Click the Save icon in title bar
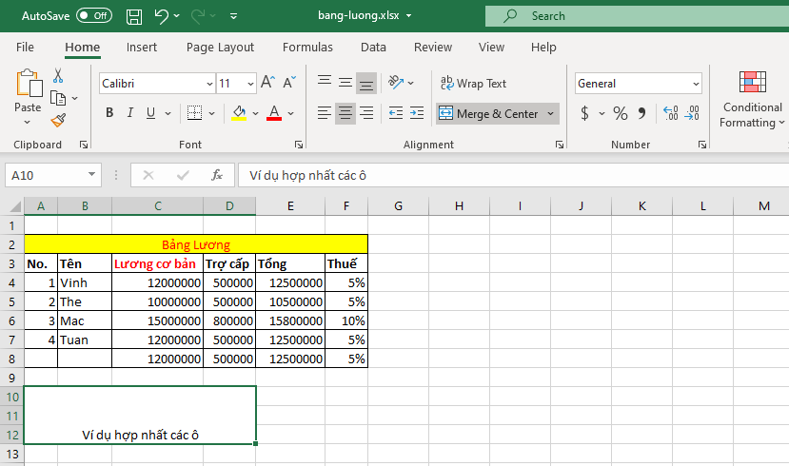The height and width of the screenshot is (466, 789). tap(134, 16)
